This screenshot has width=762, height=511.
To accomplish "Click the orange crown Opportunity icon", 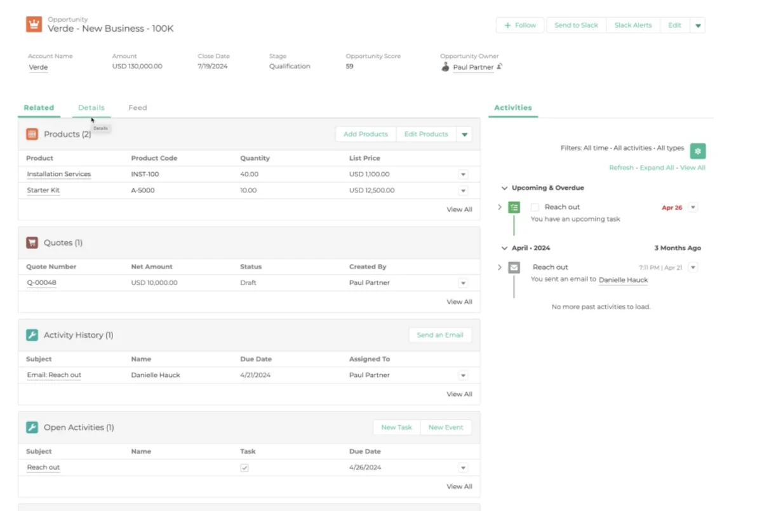I will pos(34,24).
